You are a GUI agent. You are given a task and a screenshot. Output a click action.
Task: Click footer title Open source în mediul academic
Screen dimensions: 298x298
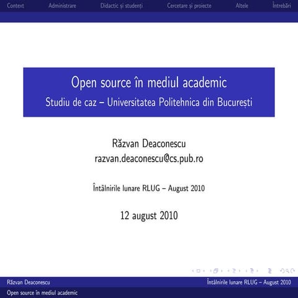42,292
